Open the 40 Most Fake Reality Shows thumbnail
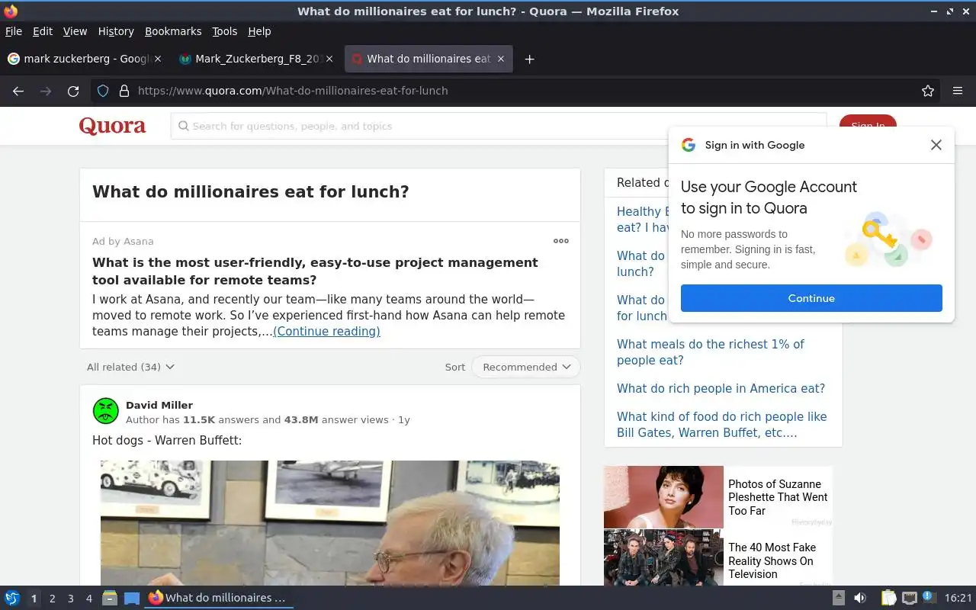This screenshot has height=610, width=976. 663,558
